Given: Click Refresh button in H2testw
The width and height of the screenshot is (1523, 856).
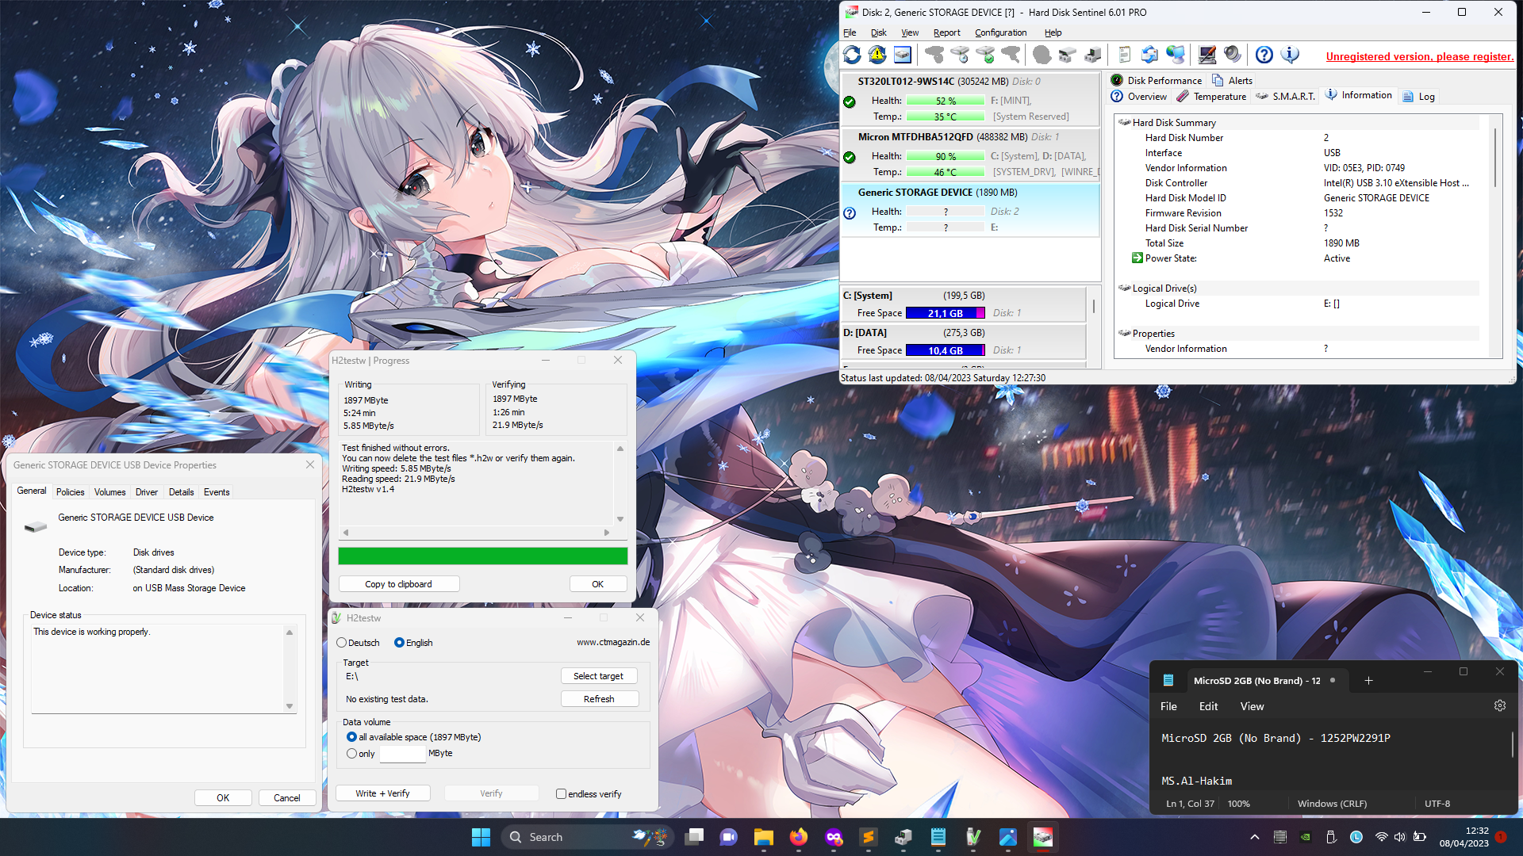Looking at the screenshot, I should [x=599, y=699].
